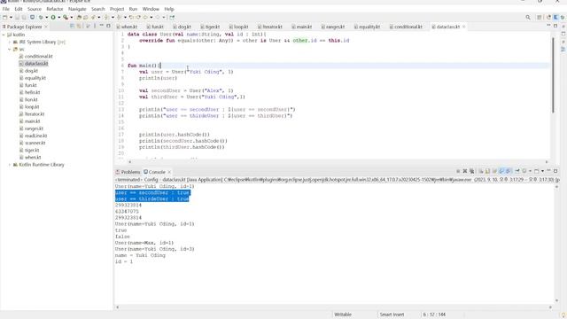Click the Pin Console icon
567x319 pixels.
(x=517, y=171)
